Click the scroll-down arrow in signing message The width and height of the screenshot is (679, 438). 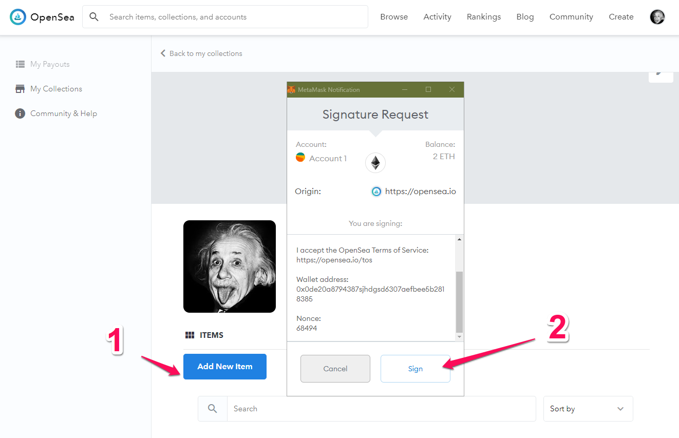click(459, 337)
